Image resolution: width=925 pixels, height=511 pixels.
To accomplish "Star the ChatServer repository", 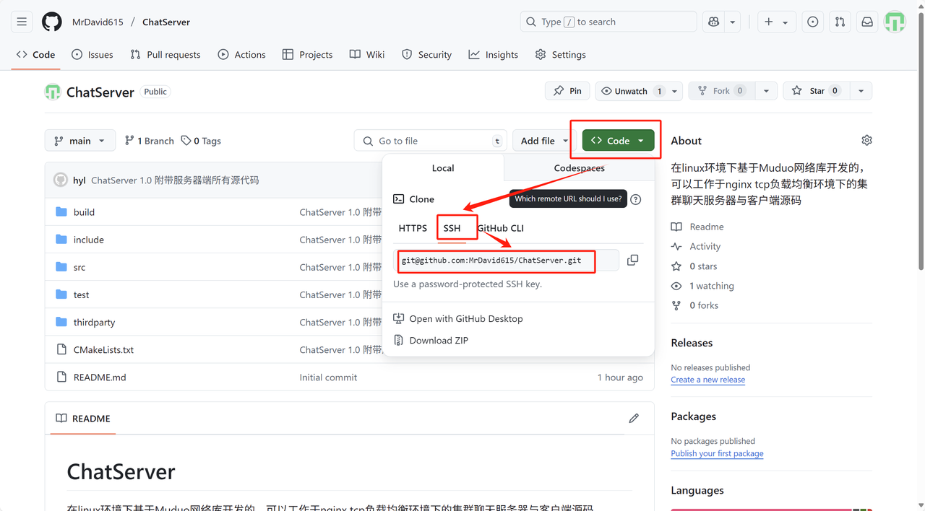I will (x=817, y=91).
